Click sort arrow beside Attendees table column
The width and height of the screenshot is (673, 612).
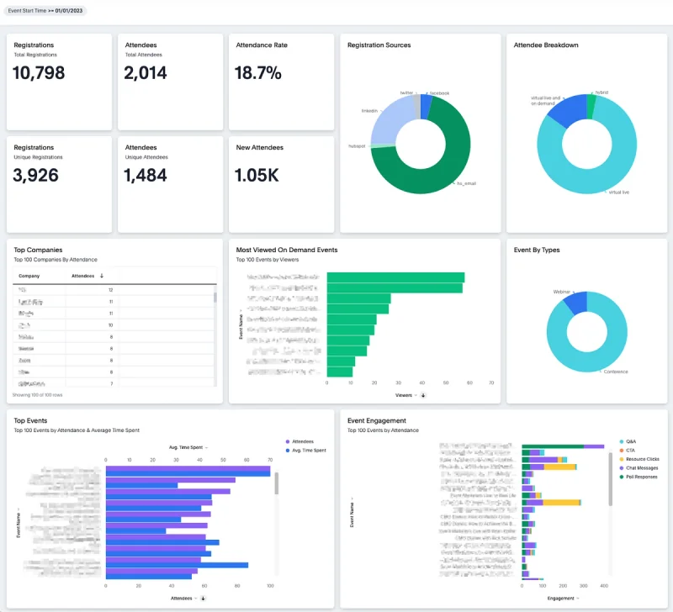click(102, 276)
